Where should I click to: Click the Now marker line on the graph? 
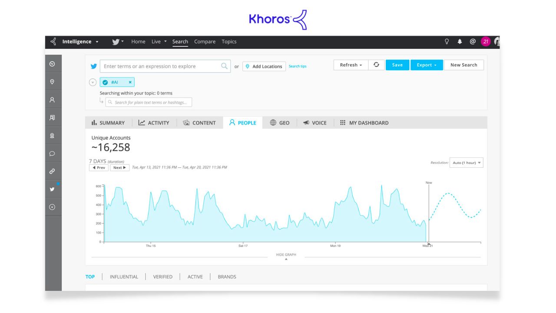pyautogui.click(x=429, y=213)
